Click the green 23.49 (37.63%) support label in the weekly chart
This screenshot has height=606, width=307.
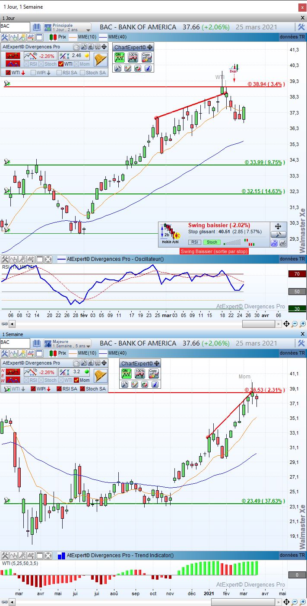263,501
